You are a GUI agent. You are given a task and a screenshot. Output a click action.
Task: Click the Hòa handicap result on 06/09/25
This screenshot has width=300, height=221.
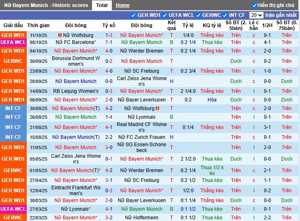coord(212,100)
